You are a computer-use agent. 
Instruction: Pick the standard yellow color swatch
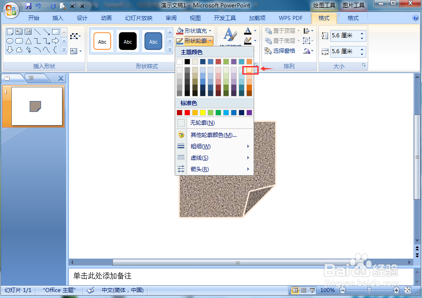pyautogui.click(x=203, y=112)
